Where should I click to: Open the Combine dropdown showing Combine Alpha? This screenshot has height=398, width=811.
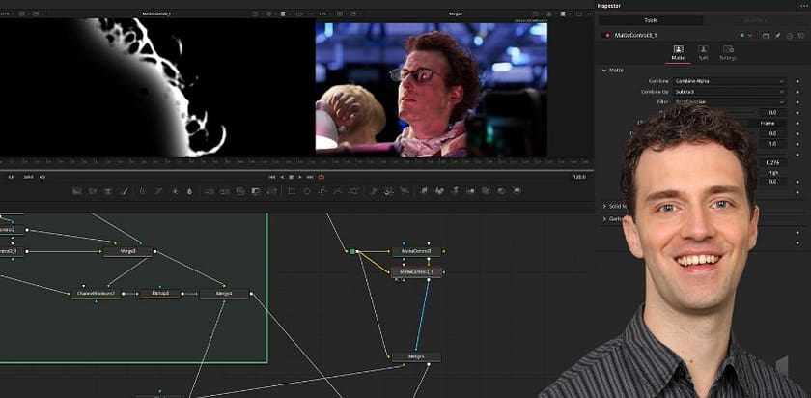[x=729, y=81]
